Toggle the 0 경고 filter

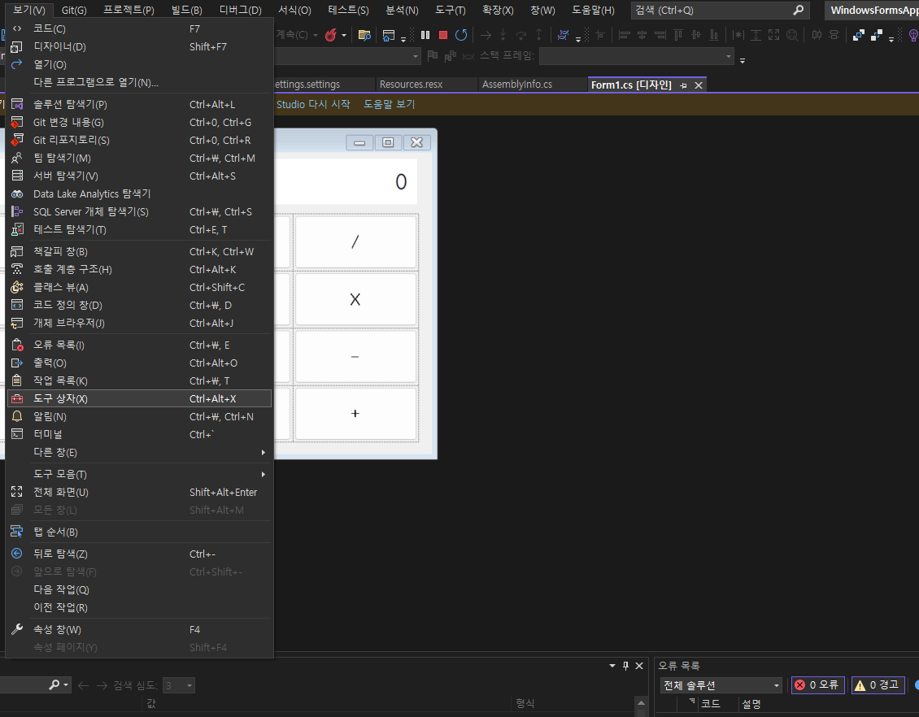(x=878, y=684)
